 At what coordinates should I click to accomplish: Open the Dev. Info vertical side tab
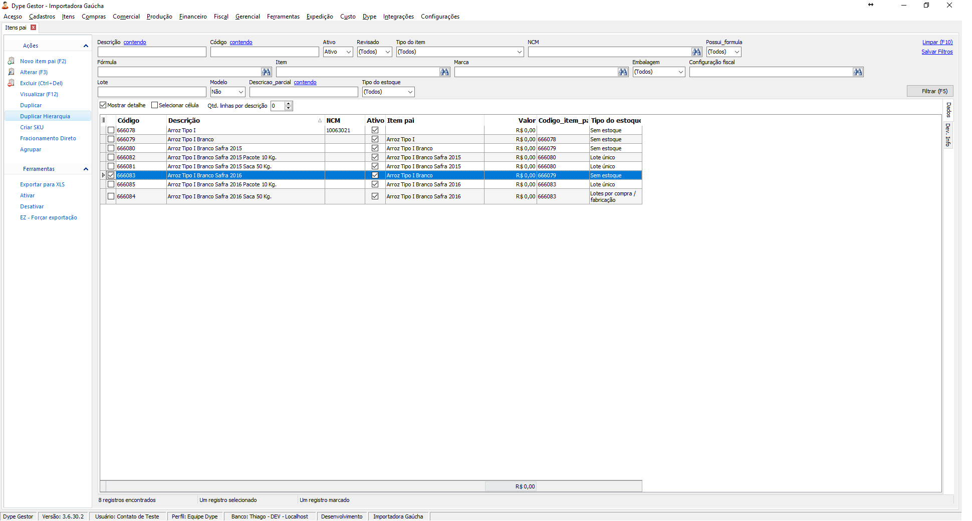948,135
